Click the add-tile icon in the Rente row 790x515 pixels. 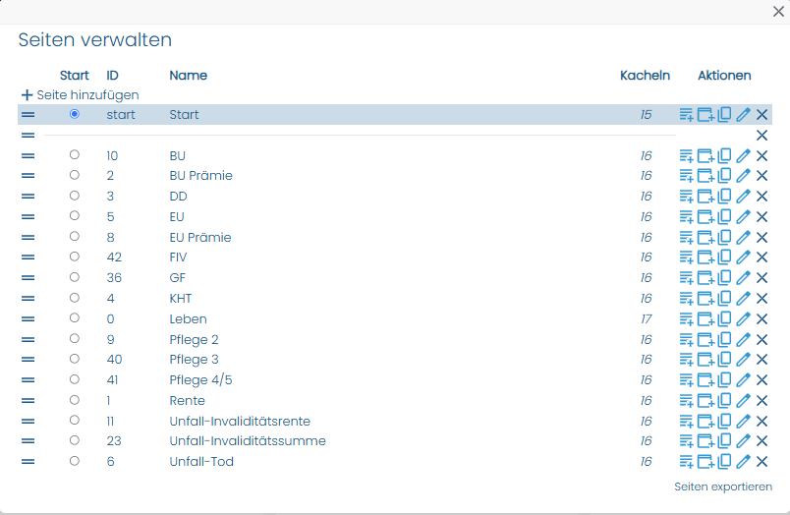(705, 401)
